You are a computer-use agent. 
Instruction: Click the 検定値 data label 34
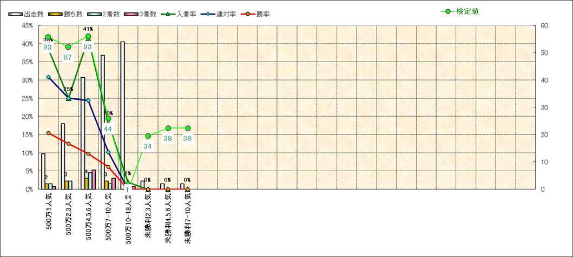coord(148,146)
